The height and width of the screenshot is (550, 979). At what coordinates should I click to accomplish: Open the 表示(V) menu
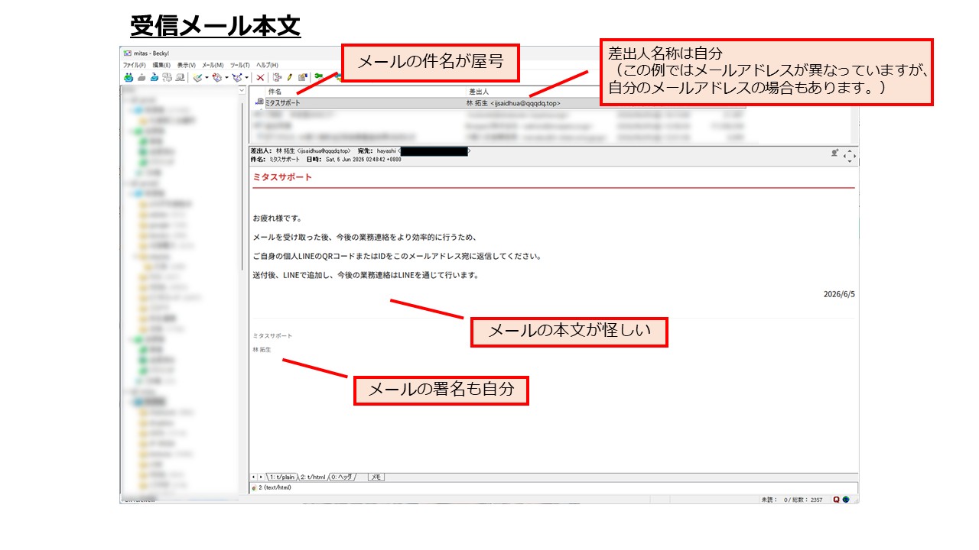coord(187,66)
